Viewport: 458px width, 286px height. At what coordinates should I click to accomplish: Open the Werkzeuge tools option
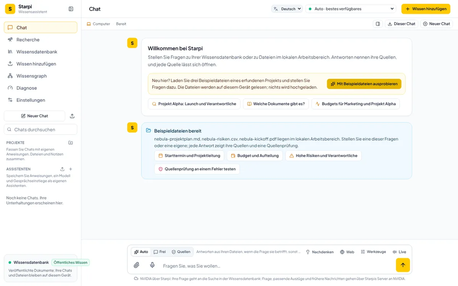tap(373, 252)
